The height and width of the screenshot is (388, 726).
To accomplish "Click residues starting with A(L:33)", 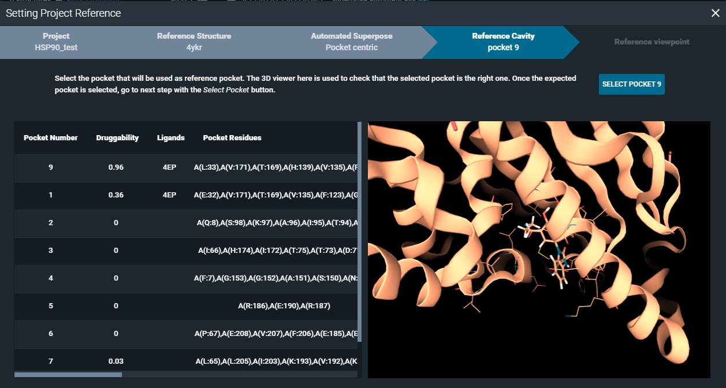I will [276, 167].
